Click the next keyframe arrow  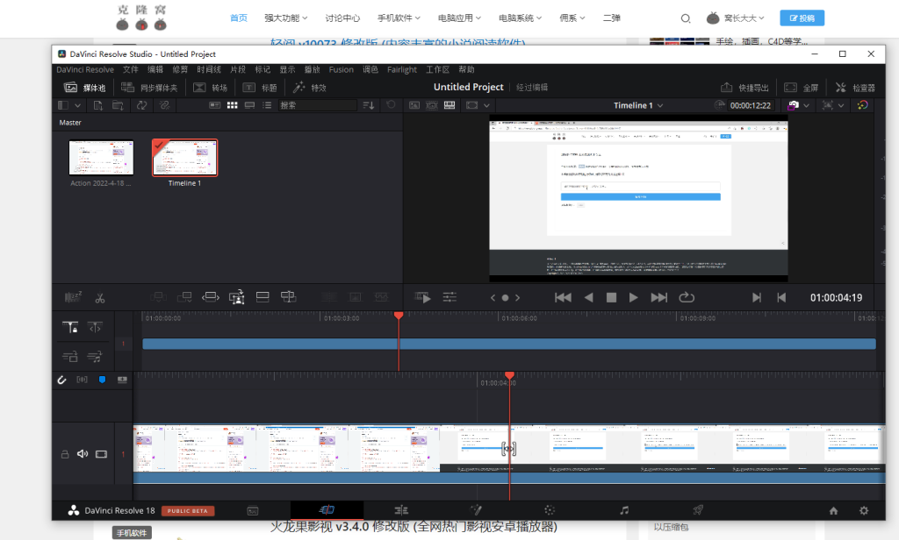(518, 298)
